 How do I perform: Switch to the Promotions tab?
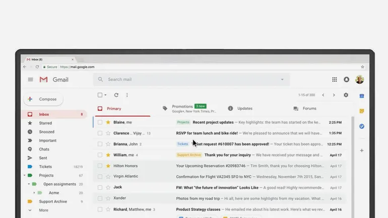pos(182,108)
